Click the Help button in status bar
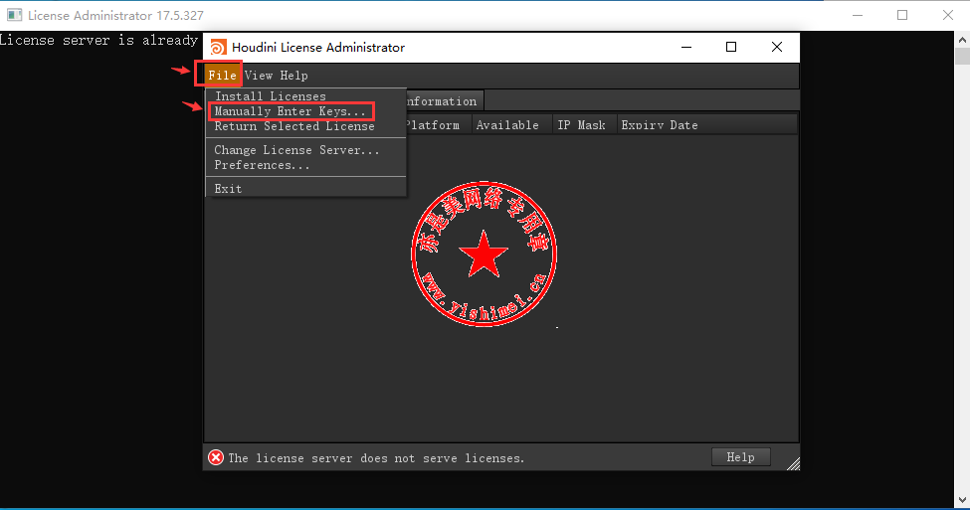 click(x=740, y=457)
